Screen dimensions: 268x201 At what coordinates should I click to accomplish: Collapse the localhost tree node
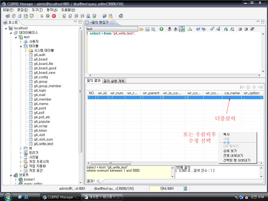[x=6, y=28]
